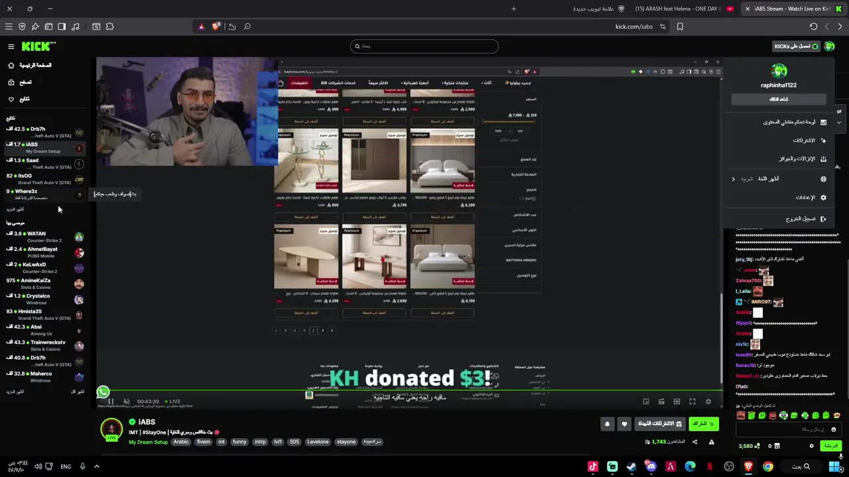The width and height of the screenshot is (849, 477).
Task: Open Where3z channel in followed list
Action: coord(44,194)
